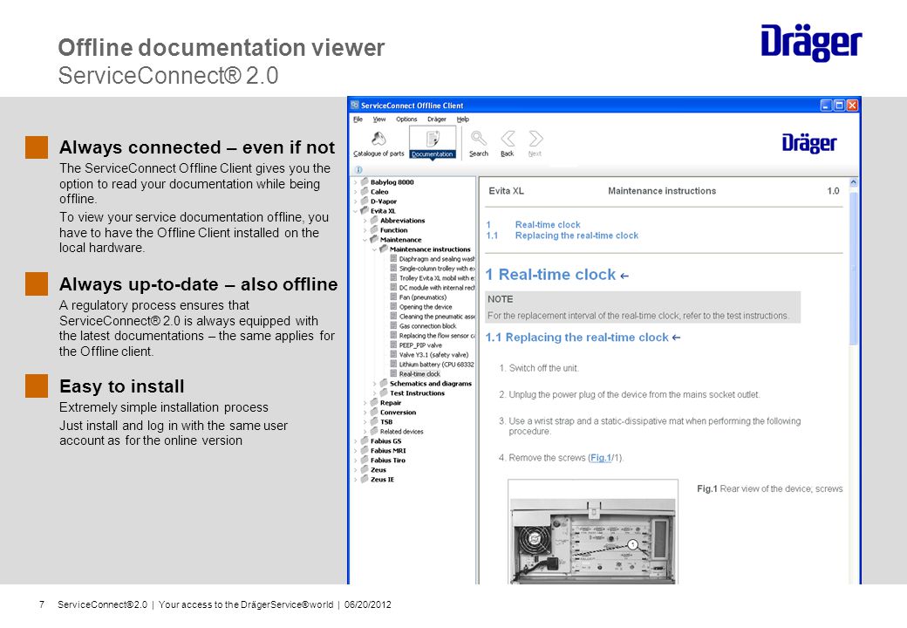Expand the Babylog 8000 tree node
The width and height of the screenshot is (907, 628).
coord(355,182)
